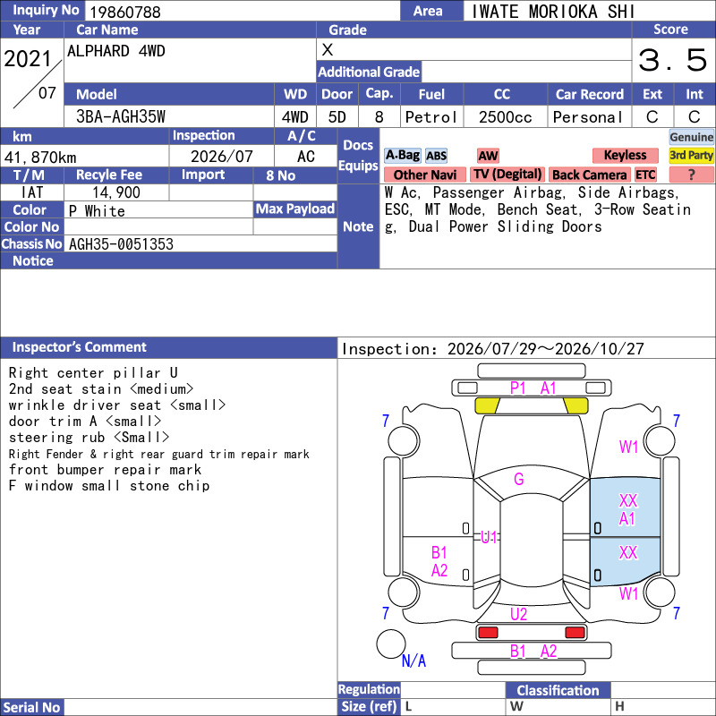Click the IAT transmission value

[32, 192]
